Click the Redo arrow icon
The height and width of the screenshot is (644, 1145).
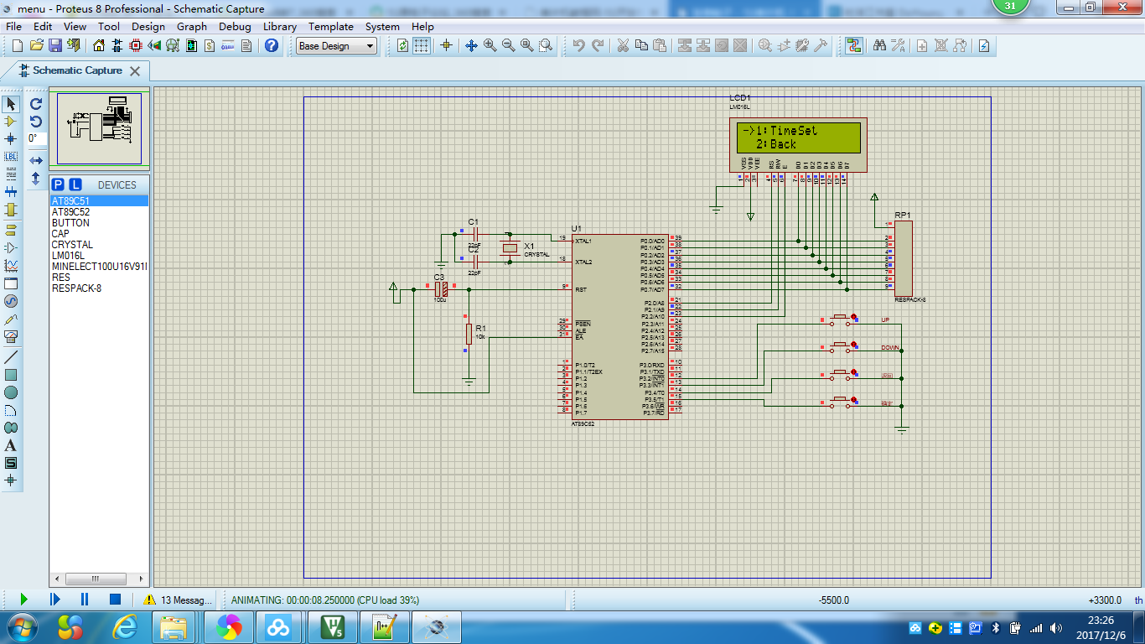pos(598,46)
